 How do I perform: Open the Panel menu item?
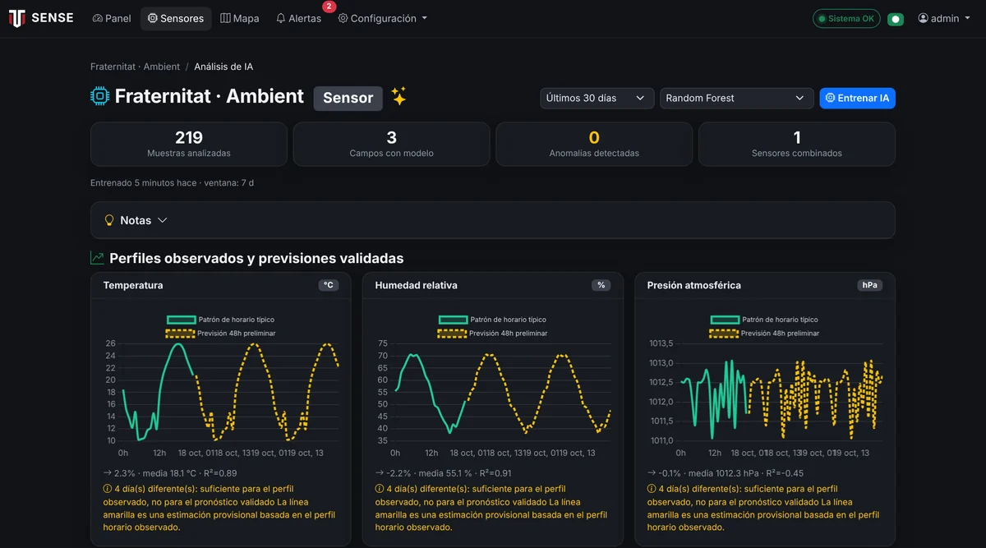[x=112, y=18]
